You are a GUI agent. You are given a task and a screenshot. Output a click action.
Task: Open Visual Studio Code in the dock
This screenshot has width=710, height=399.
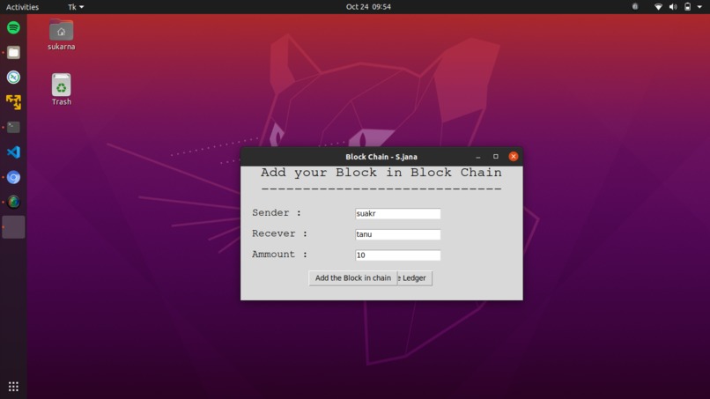click(x=13, y=152)
